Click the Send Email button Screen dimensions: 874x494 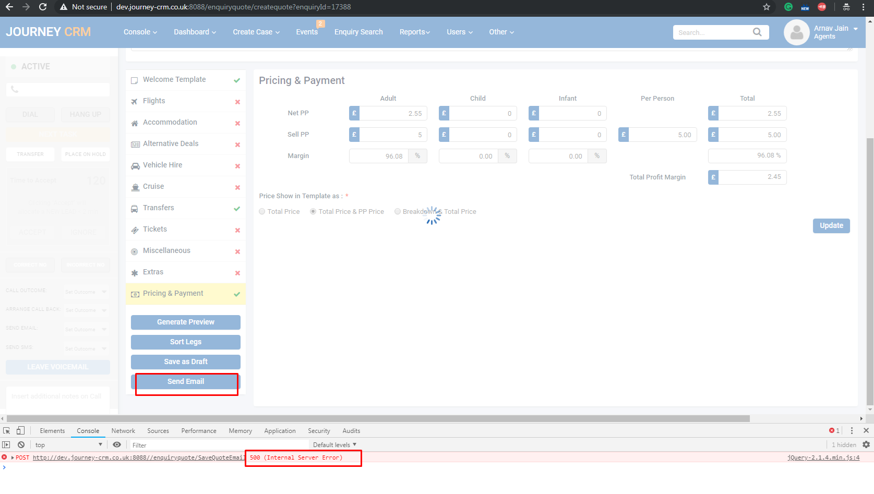(186, 382)
